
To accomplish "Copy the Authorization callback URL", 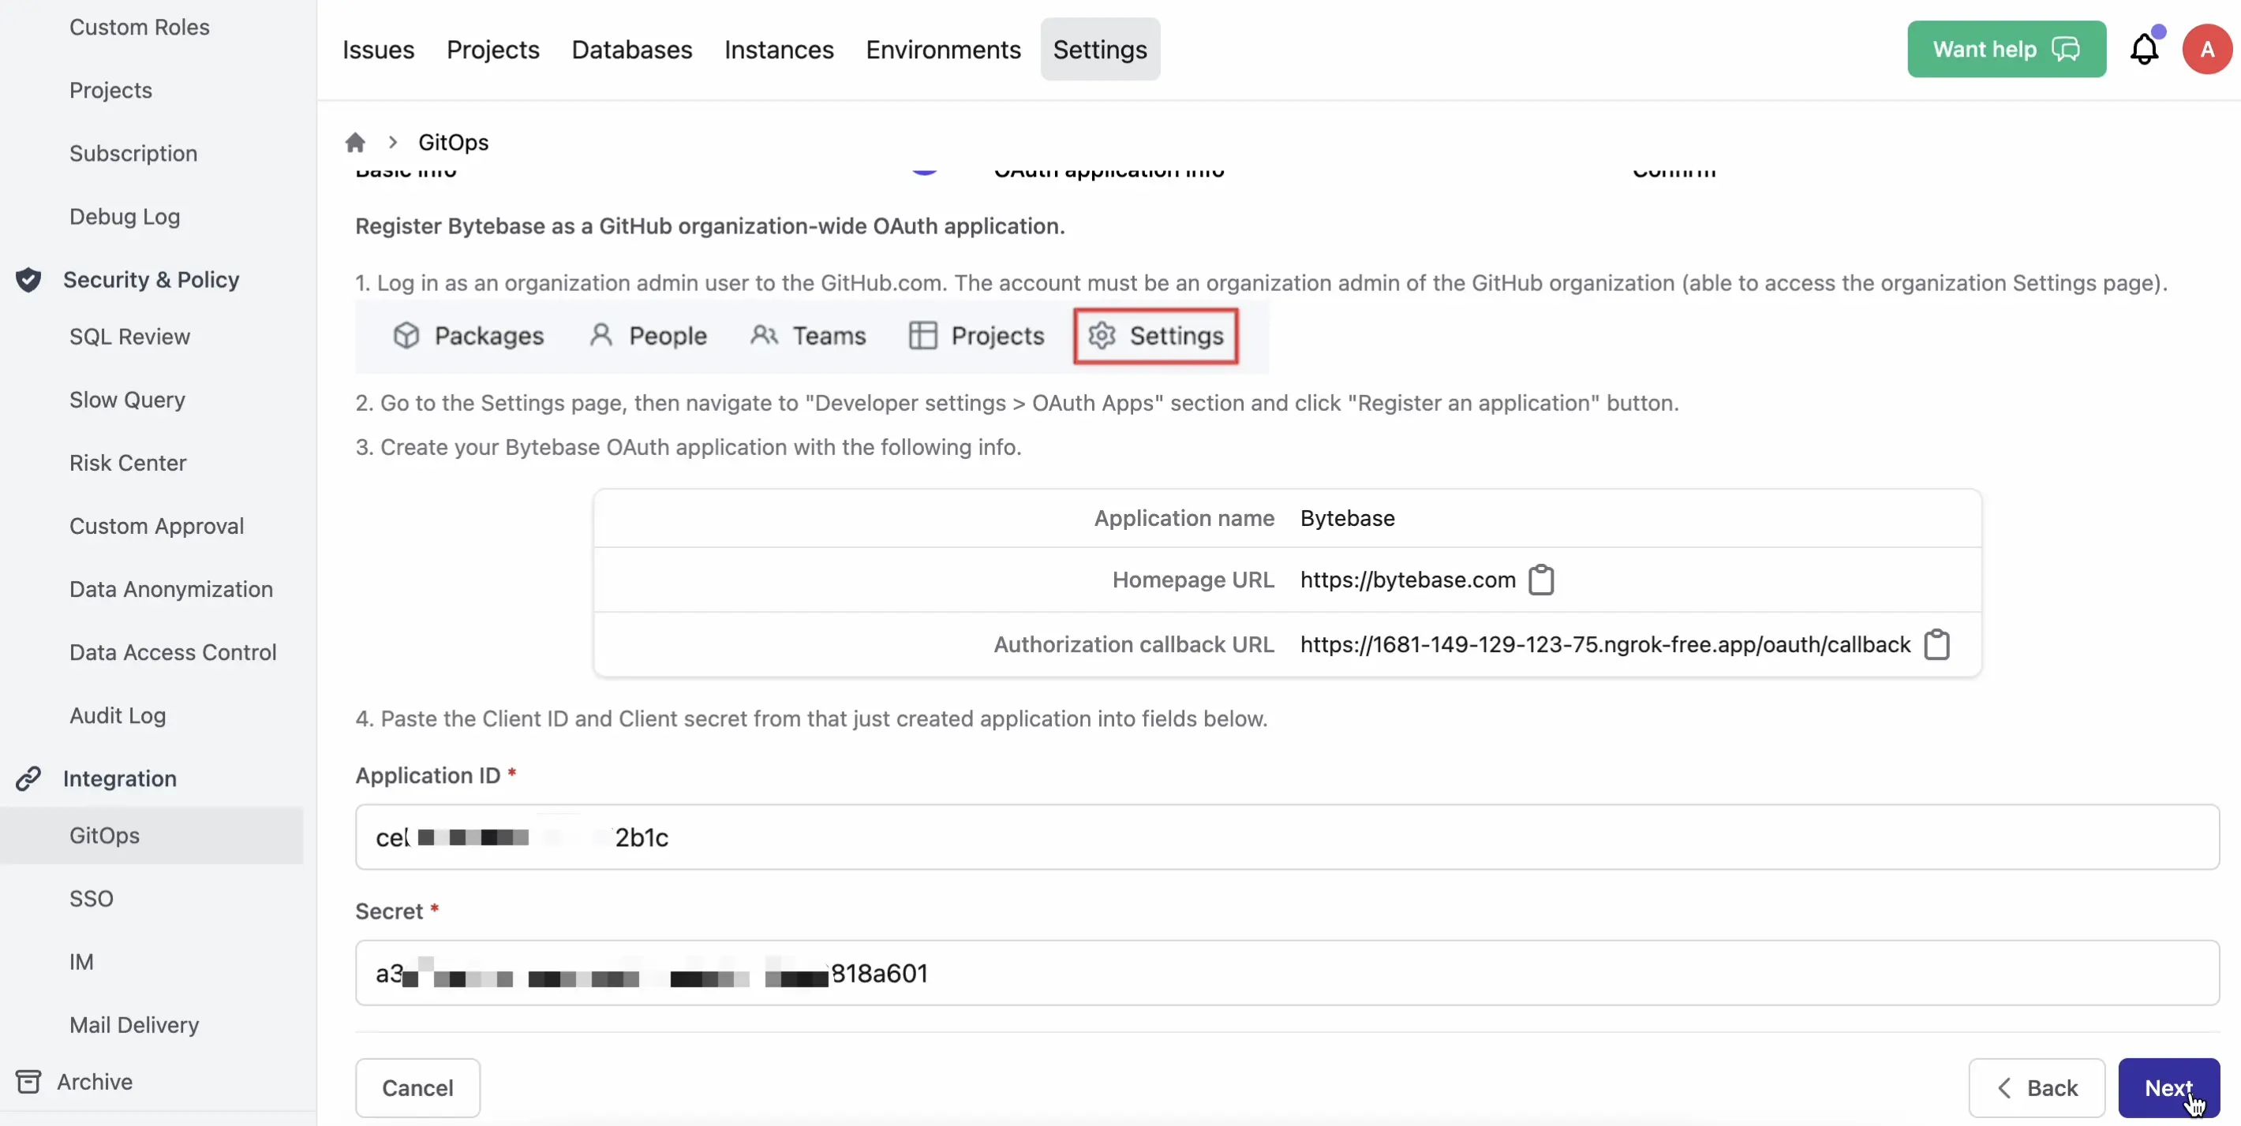I will pyautogui.click(x=1937, y=644).
